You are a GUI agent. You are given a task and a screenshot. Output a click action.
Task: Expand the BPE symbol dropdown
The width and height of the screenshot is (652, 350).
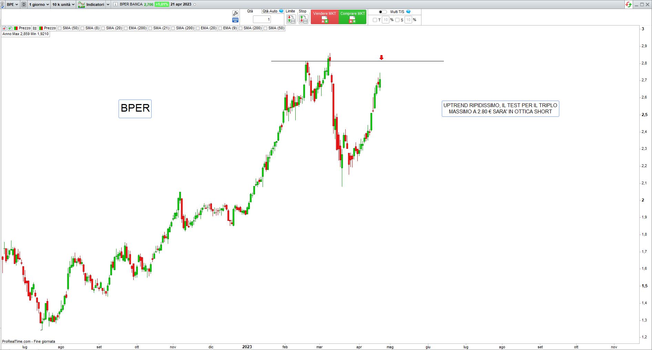pos(12,4)
